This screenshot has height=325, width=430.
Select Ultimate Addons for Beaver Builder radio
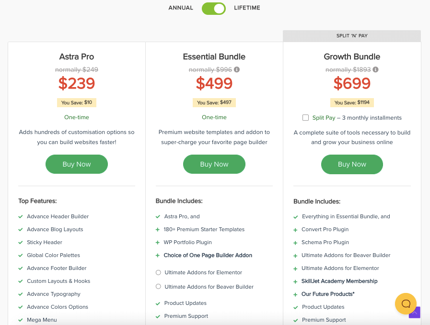pos(158,287)
